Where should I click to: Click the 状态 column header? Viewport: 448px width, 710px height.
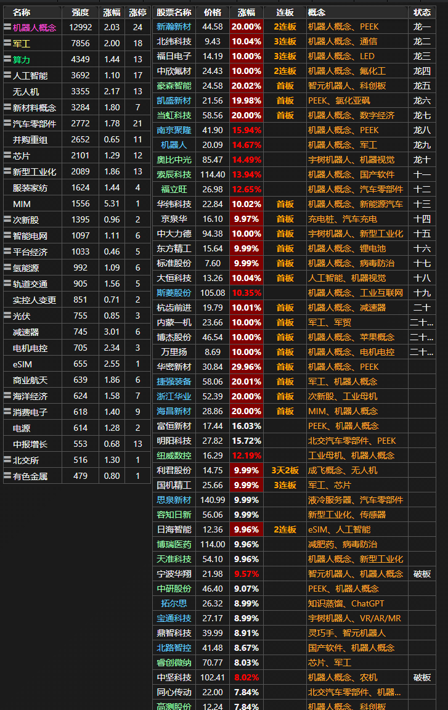click(422, 12)
